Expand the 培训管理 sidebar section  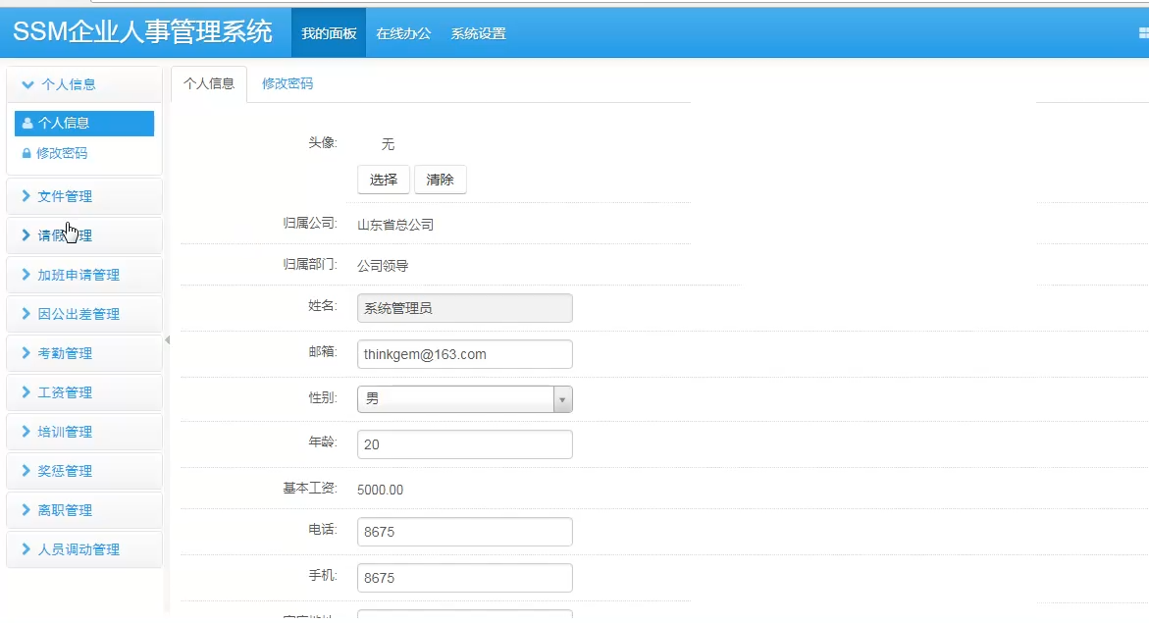pos(84,432)
